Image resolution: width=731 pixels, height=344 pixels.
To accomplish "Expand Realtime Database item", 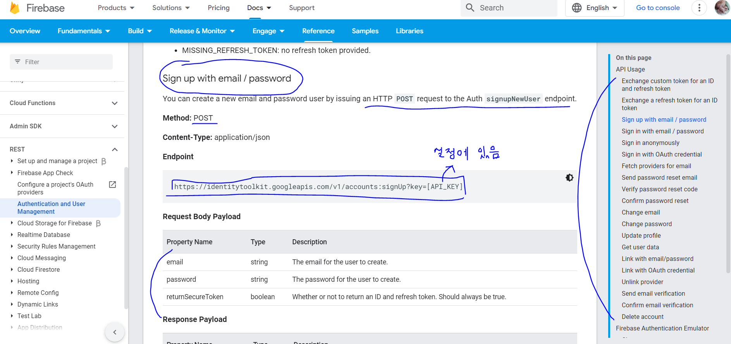I will click(12, 235).
